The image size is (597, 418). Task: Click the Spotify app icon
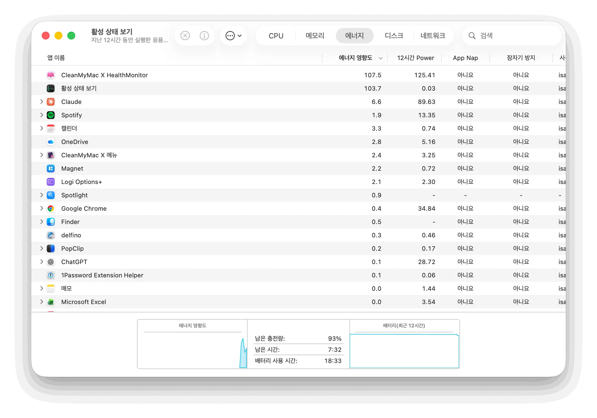point(51,115)
